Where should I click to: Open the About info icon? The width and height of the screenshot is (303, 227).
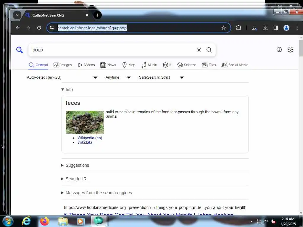(x=279, y=50)
